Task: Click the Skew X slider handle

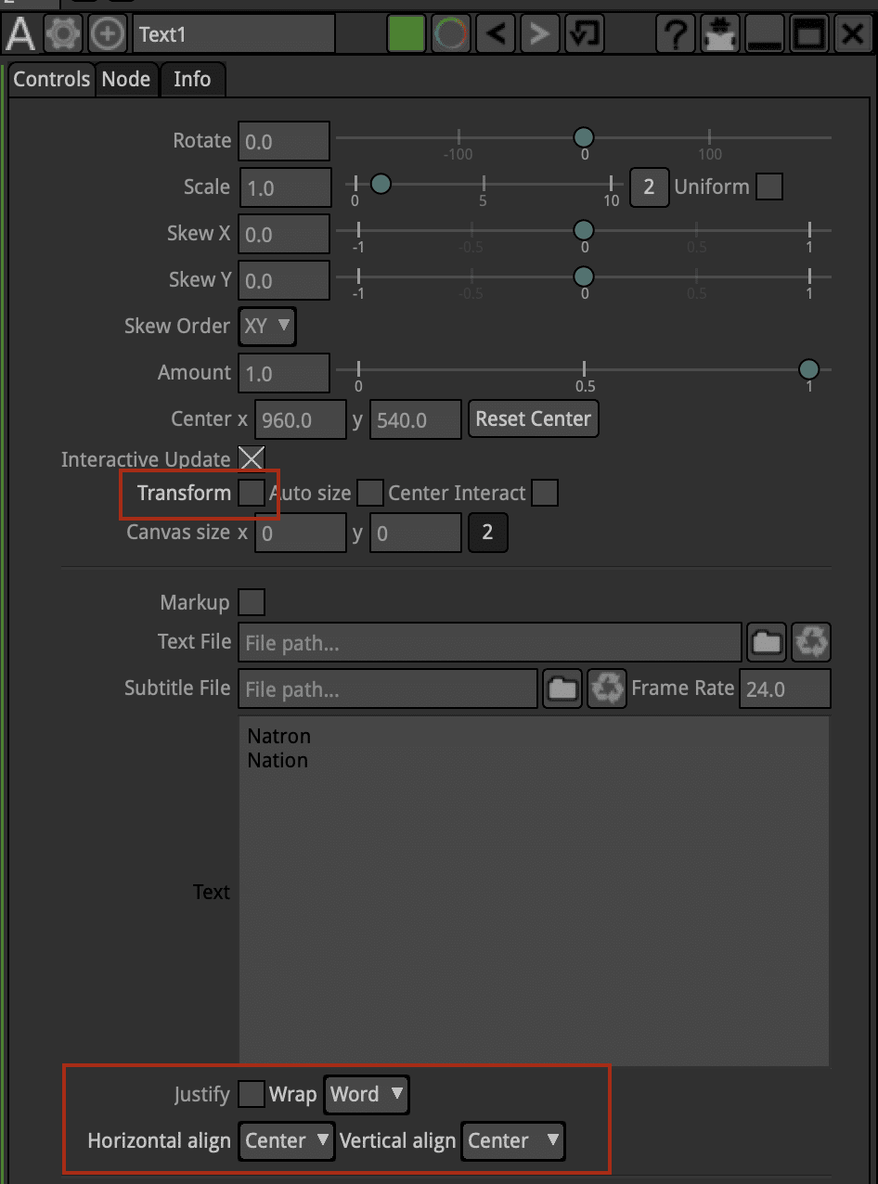Action: click(584, 231)
